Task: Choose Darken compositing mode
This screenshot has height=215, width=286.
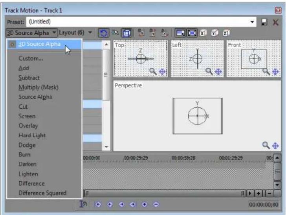Action: 27,164
